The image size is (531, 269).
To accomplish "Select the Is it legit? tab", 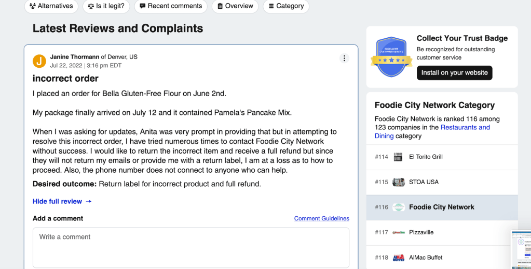I will pyautogui.click(x=106, y=6).
